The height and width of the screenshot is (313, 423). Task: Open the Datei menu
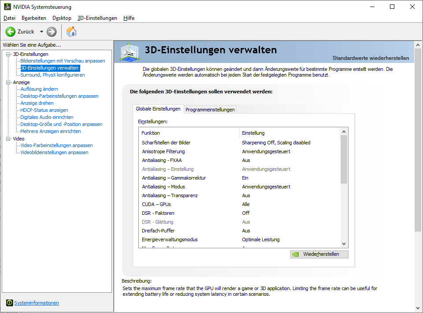pos(9,18)
